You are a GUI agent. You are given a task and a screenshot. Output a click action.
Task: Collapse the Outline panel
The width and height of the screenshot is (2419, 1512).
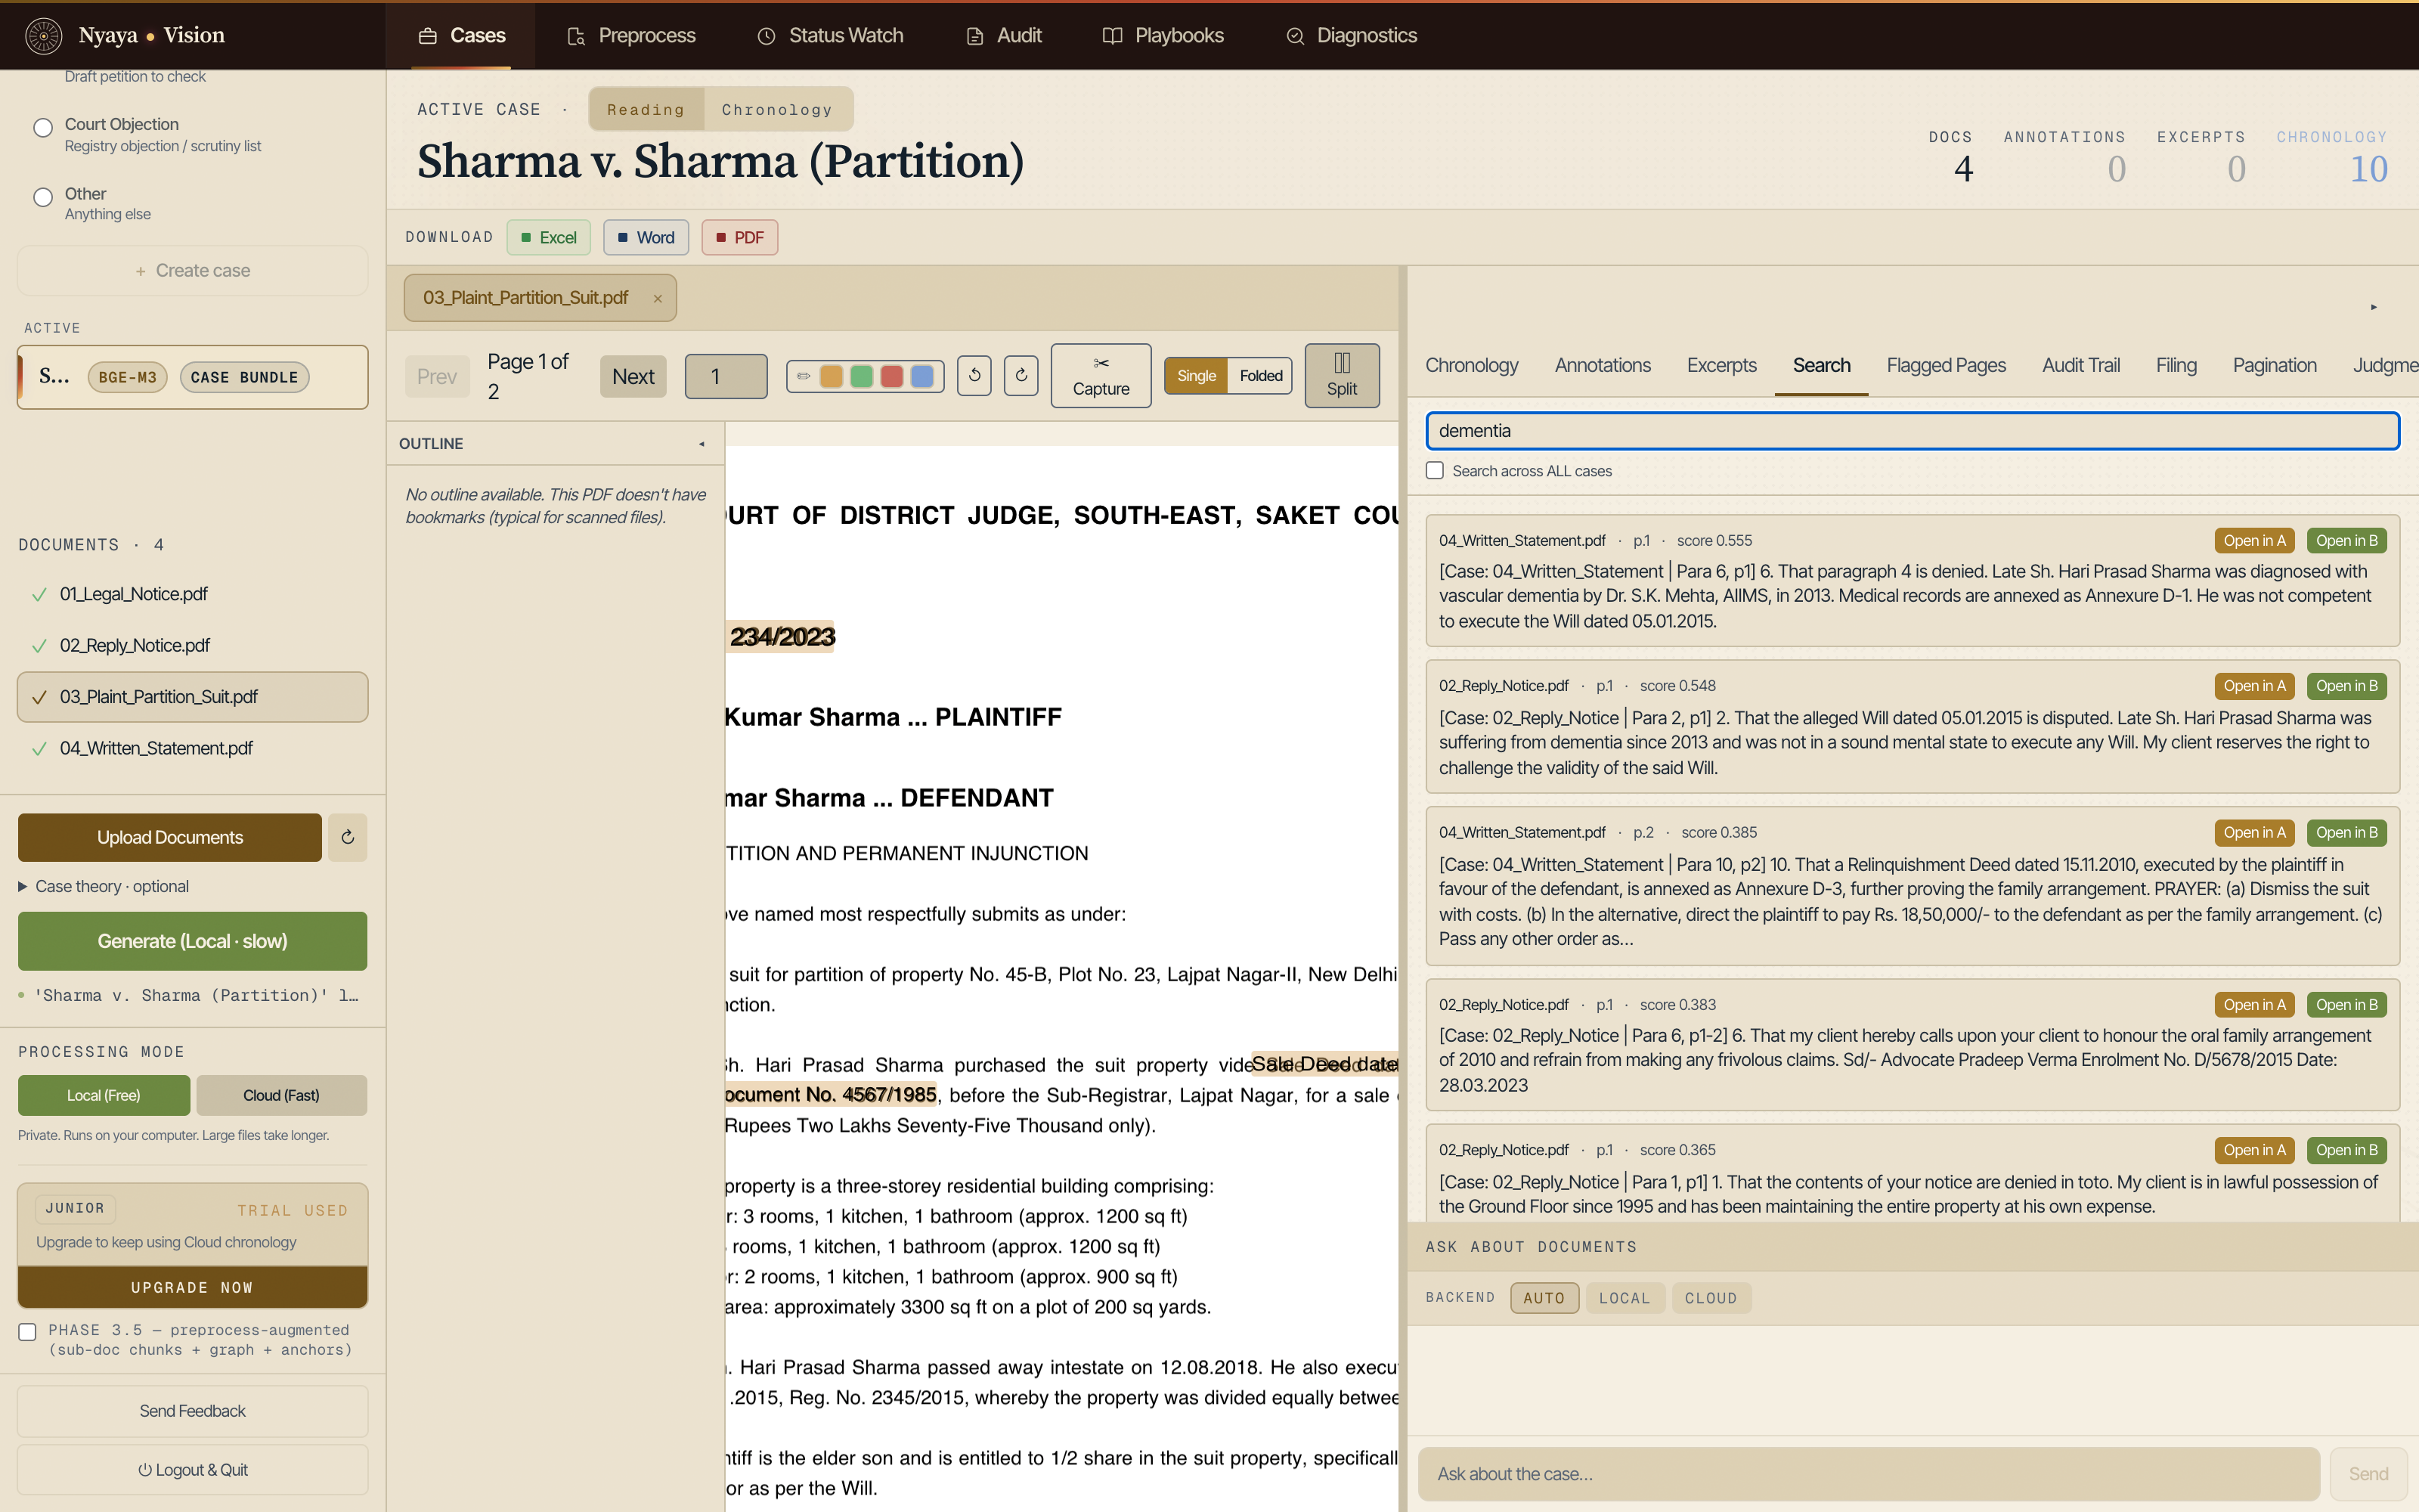[x=702, y=444]
